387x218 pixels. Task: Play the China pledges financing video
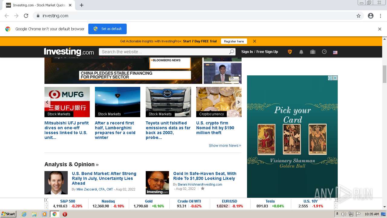click(x=123, y=71)
